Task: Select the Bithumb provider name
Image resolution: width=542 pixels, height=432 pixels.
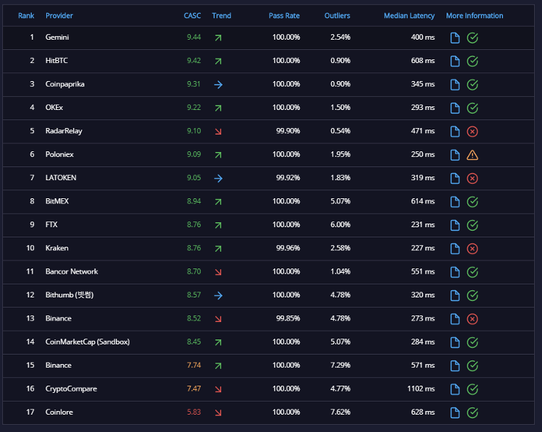Action: (x=69, y=295)
